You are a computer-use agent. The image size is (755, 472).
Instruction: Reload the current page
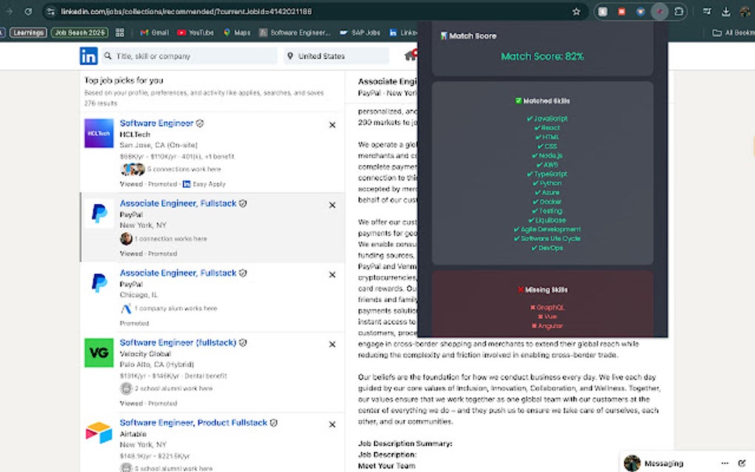27,12
